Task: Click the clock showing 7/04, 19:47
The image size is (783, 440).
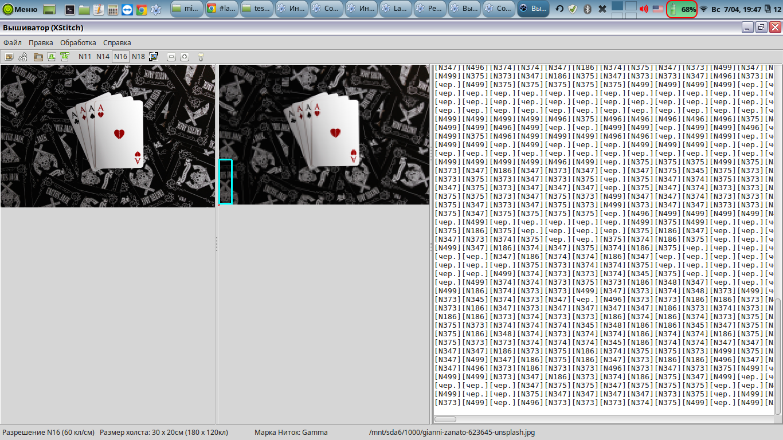Action: 737,9
